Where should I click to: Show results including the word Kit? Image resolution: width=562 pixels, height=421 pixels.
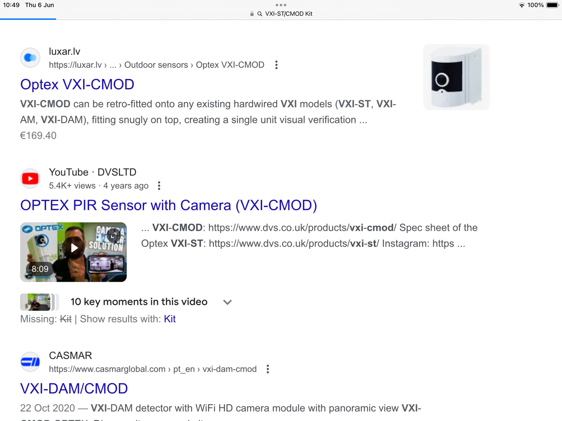point(170,319)
